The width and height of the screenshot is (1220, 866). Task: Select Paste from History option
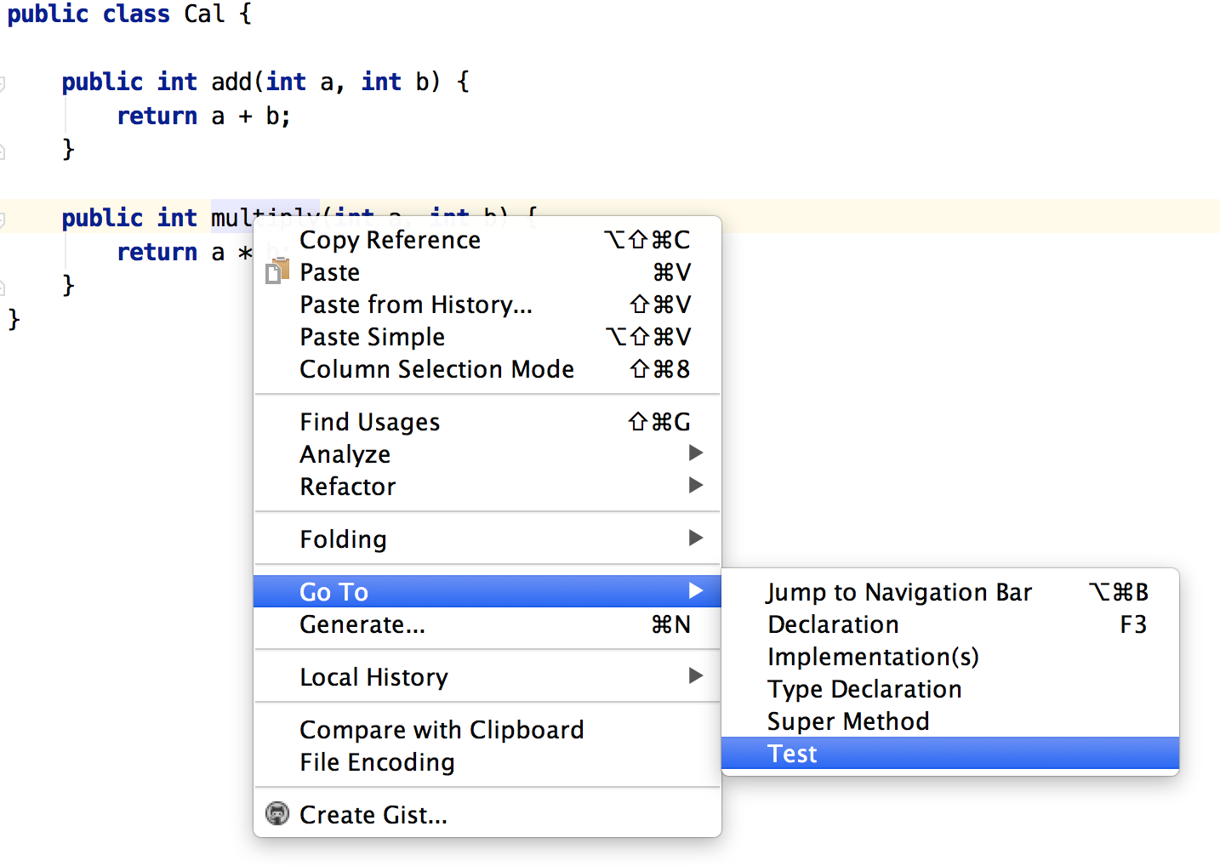(x=415, y=305)
